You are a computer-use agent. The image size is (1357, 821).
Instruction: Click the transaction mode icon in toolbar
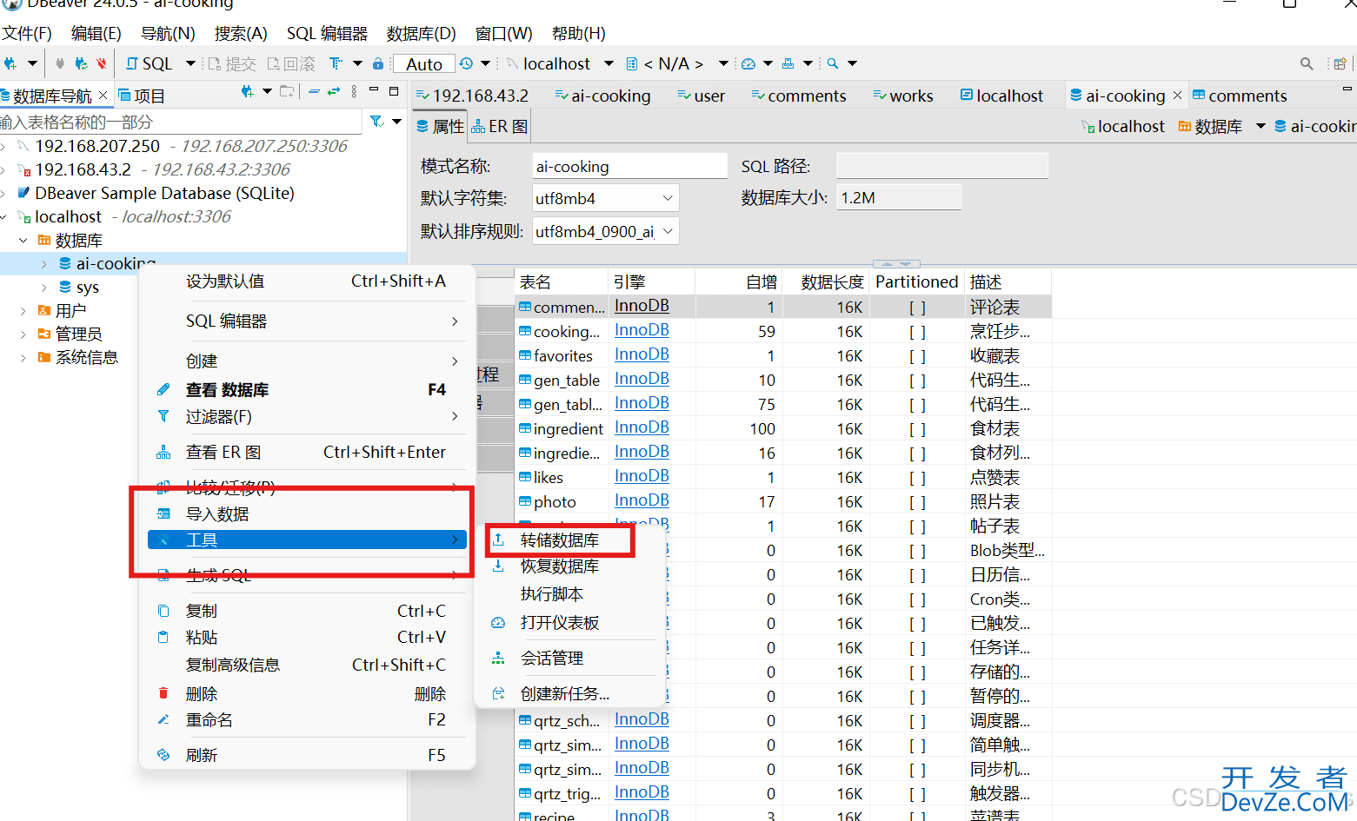336,63
